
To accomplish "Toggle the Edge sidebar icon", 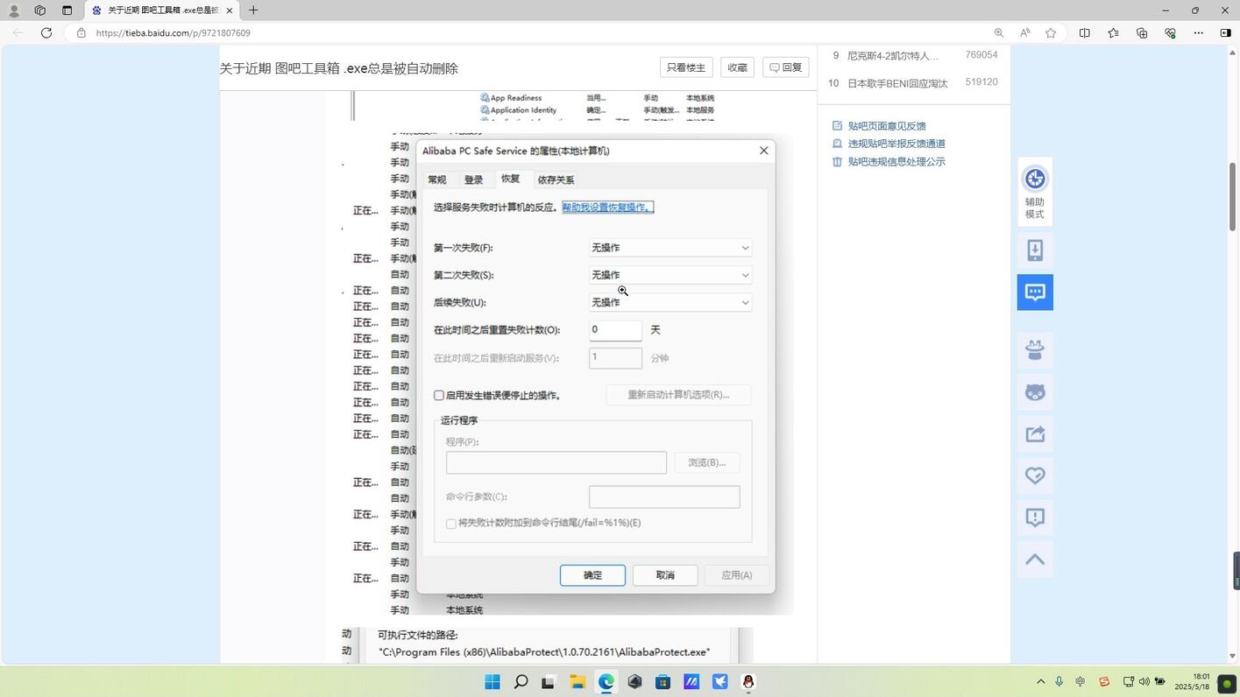I will 1225,32.
